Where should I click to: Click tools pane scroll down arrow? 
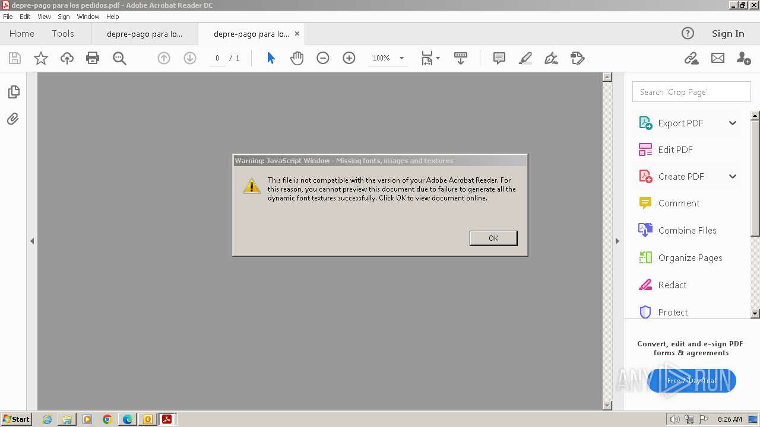coord(755,313)
